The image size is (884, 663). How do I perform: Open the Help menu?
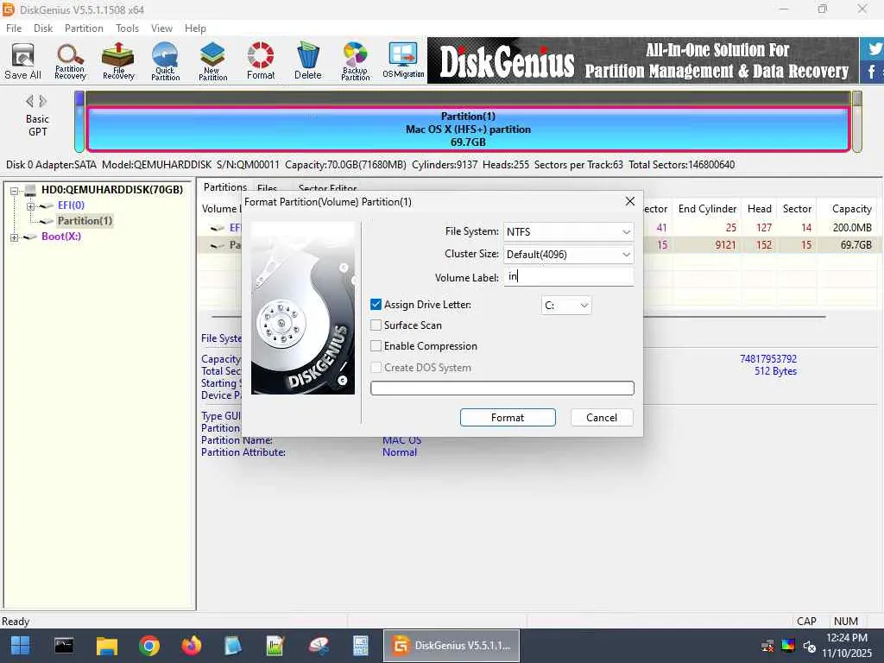[196, 28]
